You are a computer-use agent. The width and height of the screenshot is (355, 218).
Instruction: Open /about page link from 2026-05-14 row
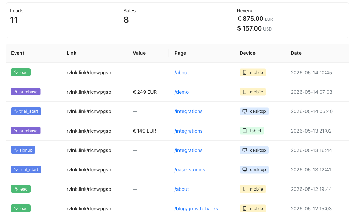tap(182, 73)
